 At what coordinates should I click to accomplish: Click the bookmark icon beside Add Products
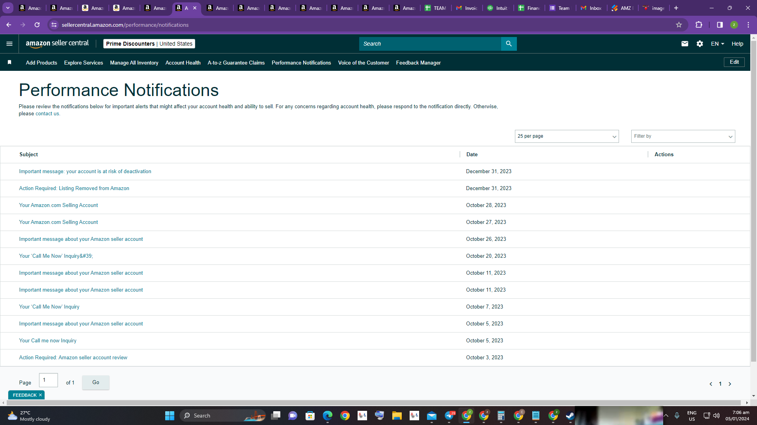[x=9, y=62]
